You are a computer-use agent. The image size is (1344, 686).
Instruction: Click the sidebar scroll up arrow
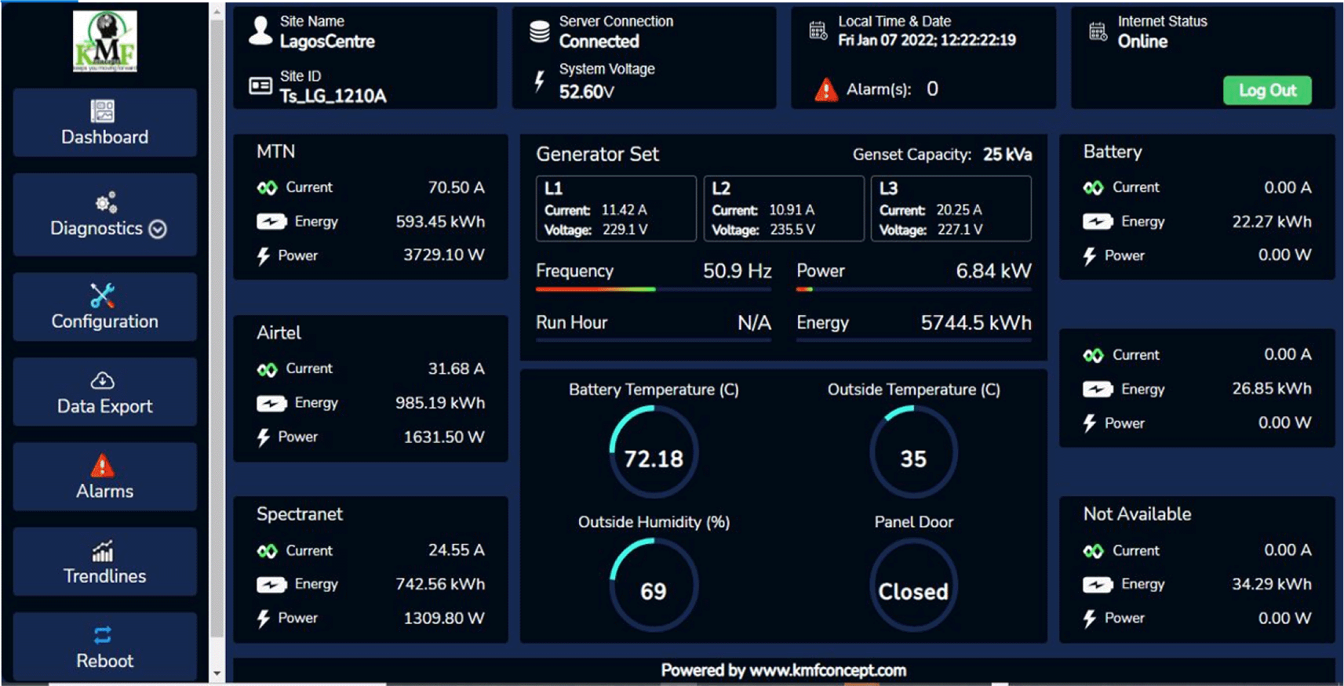(217, 11)
